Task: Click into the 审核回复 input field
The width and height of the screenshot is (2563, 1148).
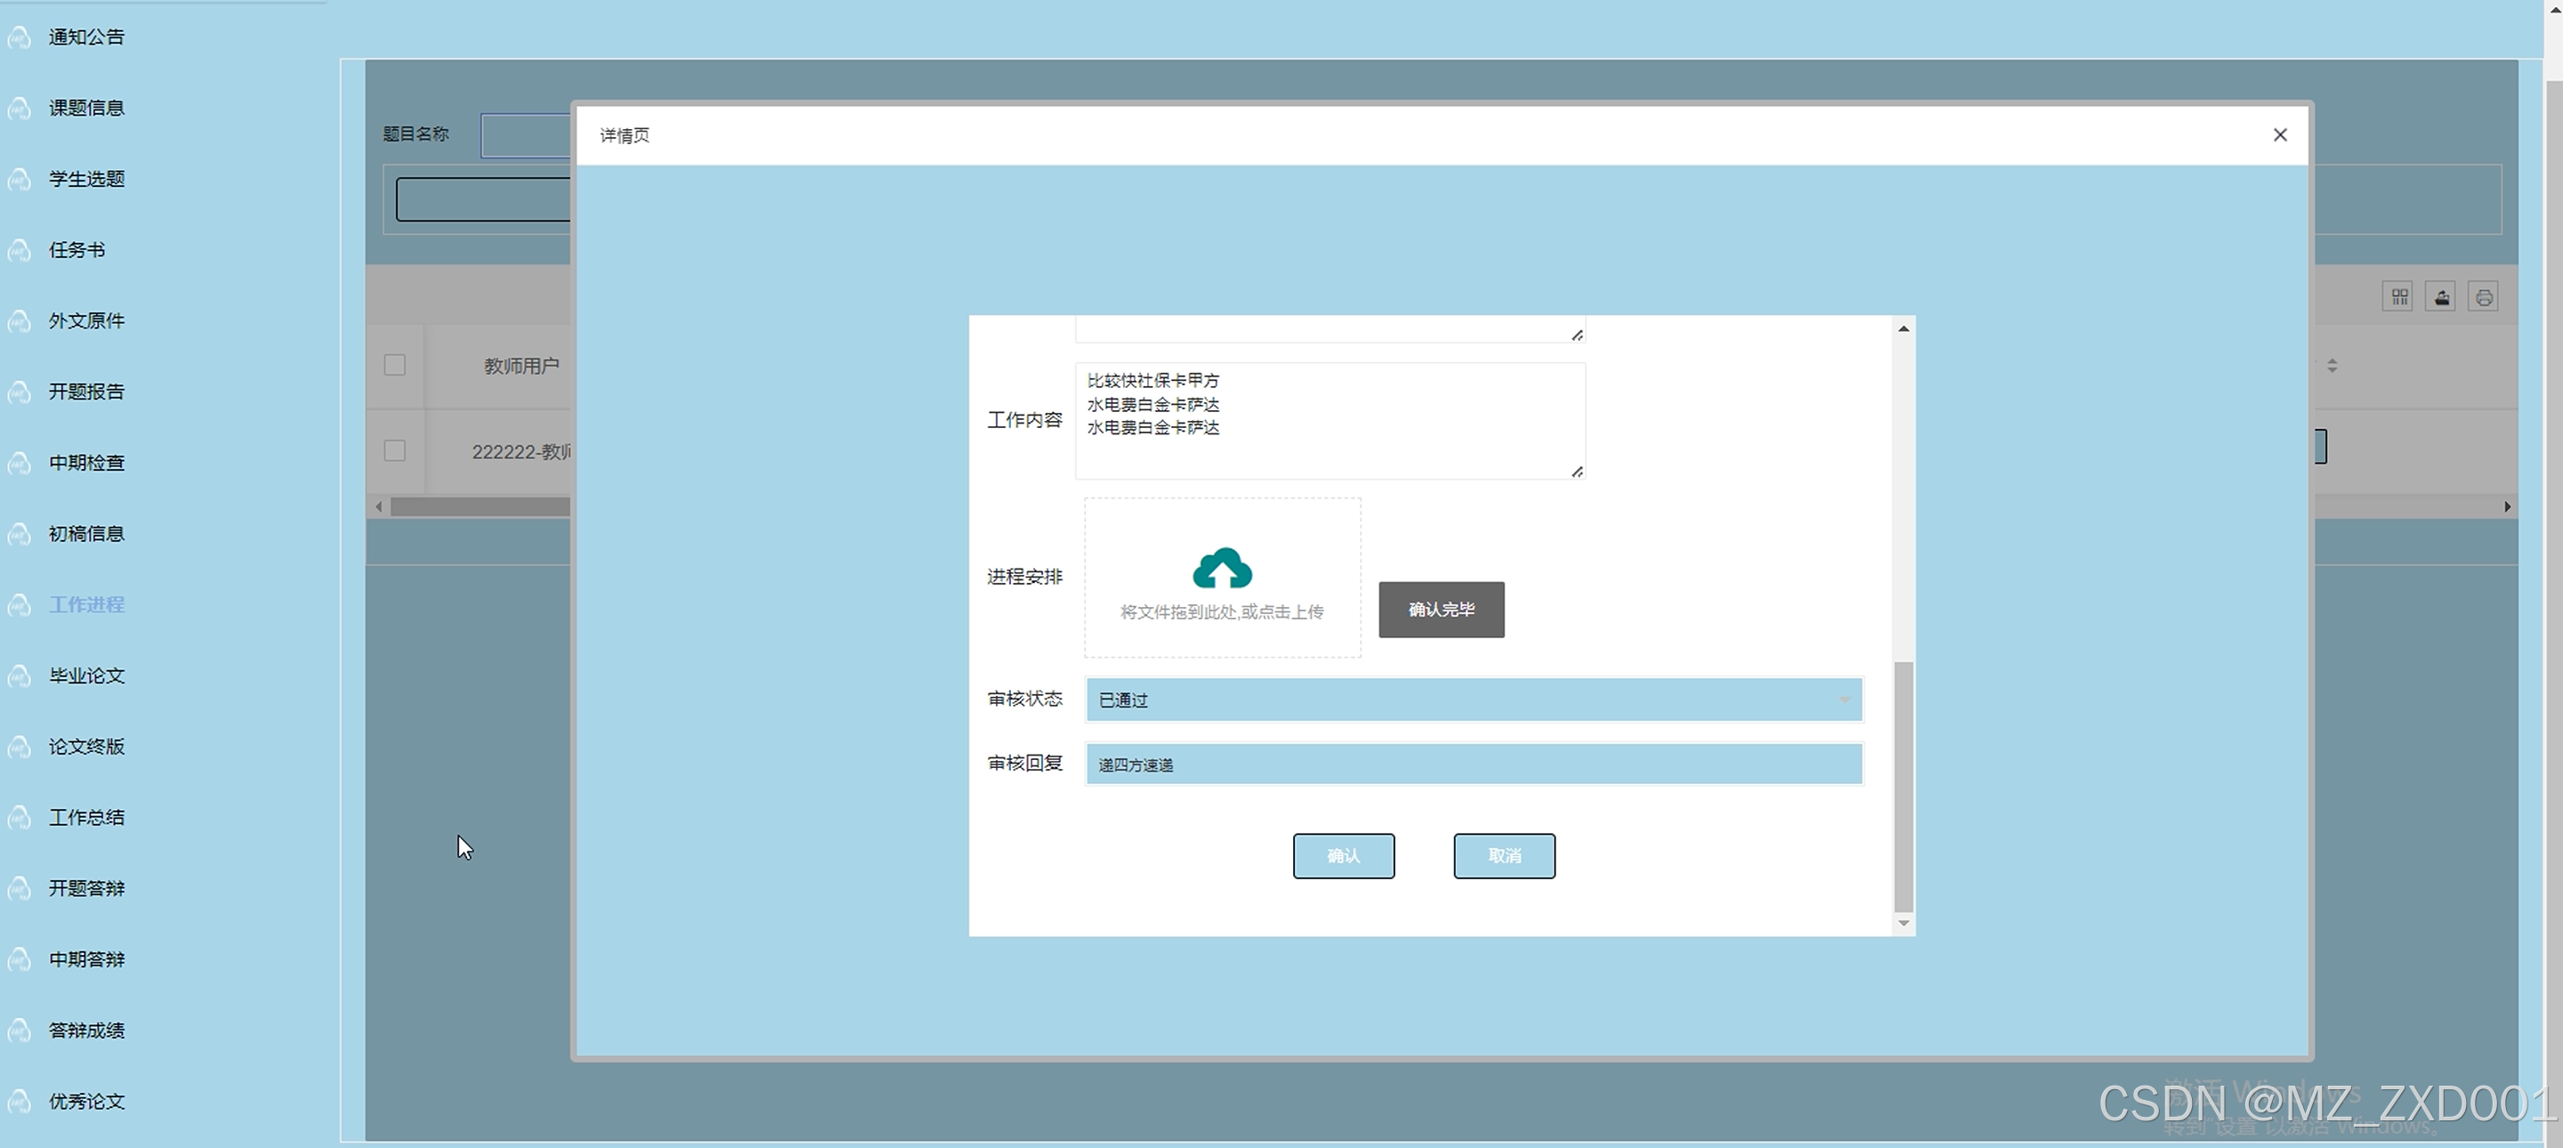Action: coord(1473,764)
